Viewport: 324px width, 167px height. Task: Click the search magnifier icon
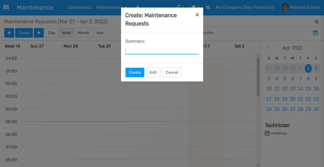pos(317,22)
